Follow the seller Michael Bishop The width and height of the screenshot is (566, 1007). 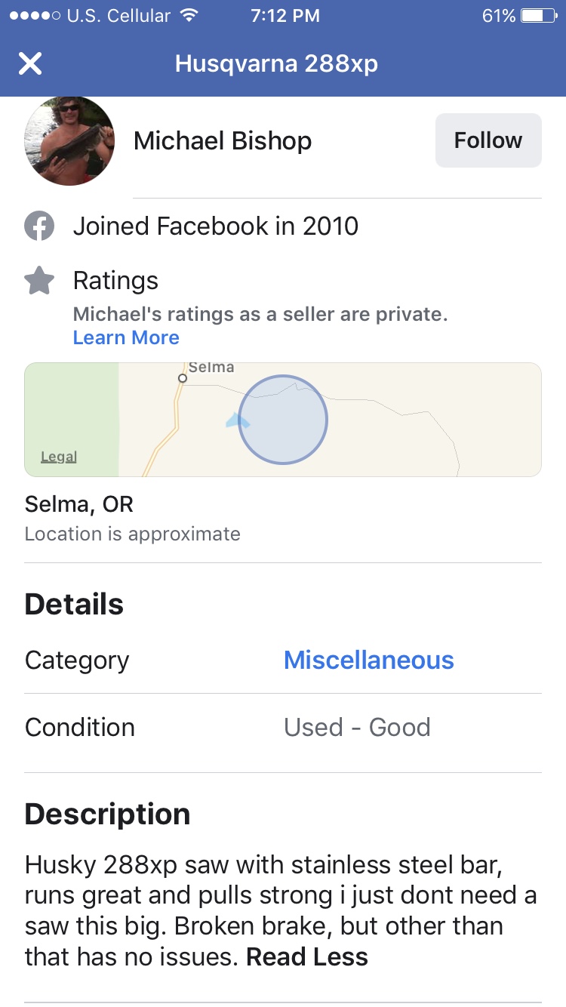tap(488, 140)
